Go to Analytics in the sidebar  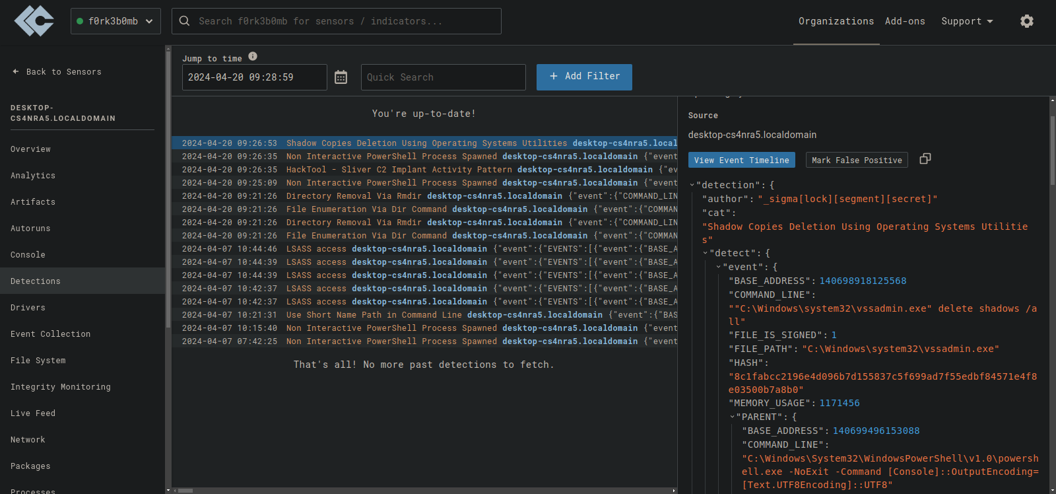point(82,176)
